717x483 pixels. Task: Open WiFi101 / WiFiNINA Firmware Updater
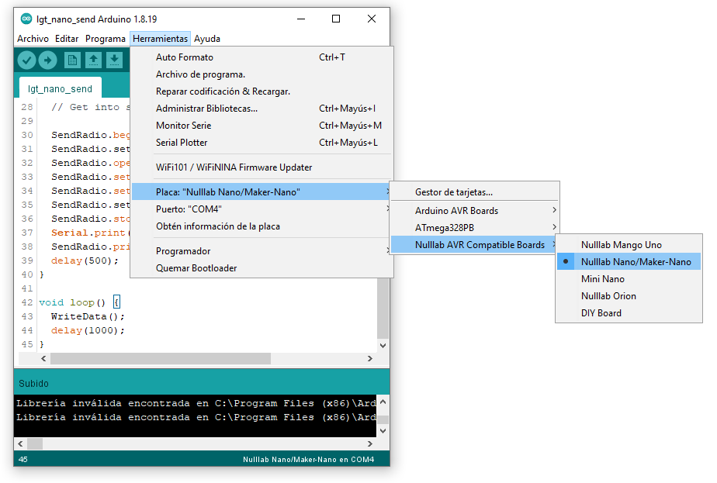coord(262,167)
